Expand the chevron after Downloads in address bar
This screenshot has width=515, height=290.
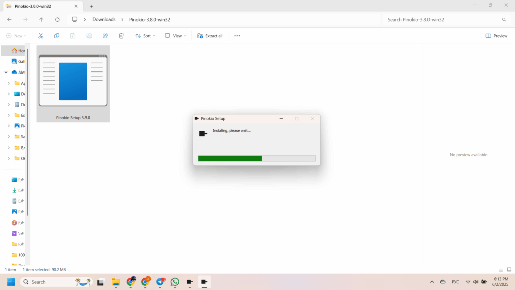point(122,20)
